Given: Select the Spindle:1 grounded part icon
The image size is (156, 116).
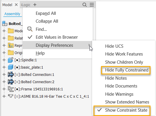Looking at the screenshot, I should (10, 60).
